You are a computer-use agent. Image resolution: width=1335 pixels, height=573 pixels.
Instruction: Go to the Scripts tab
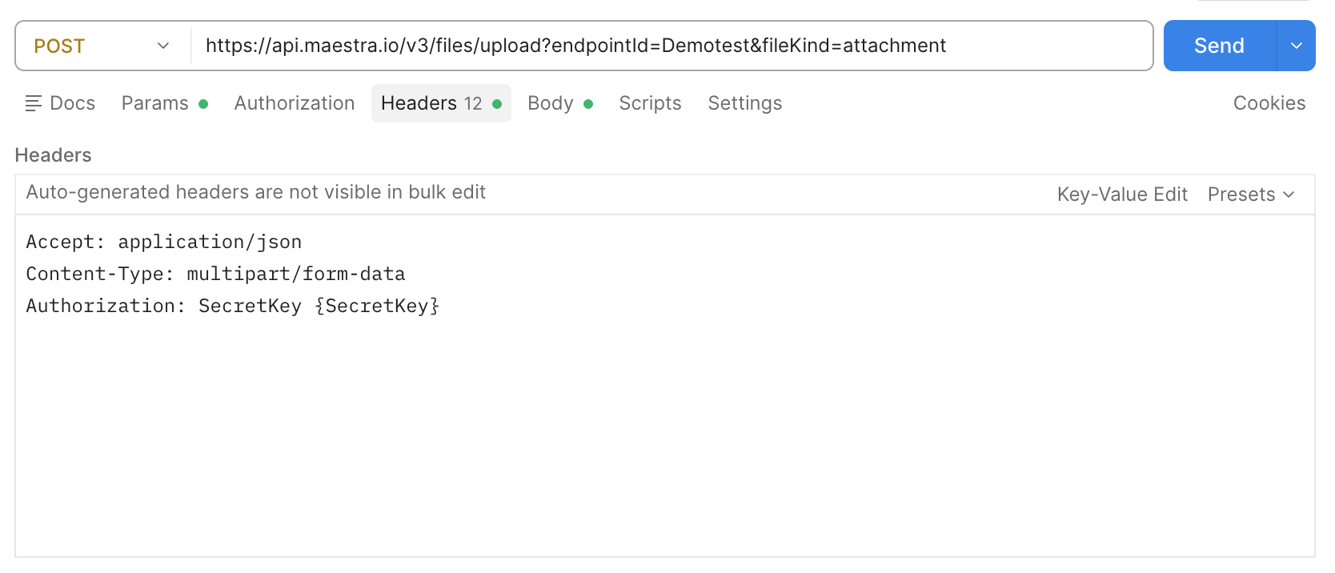650,103
